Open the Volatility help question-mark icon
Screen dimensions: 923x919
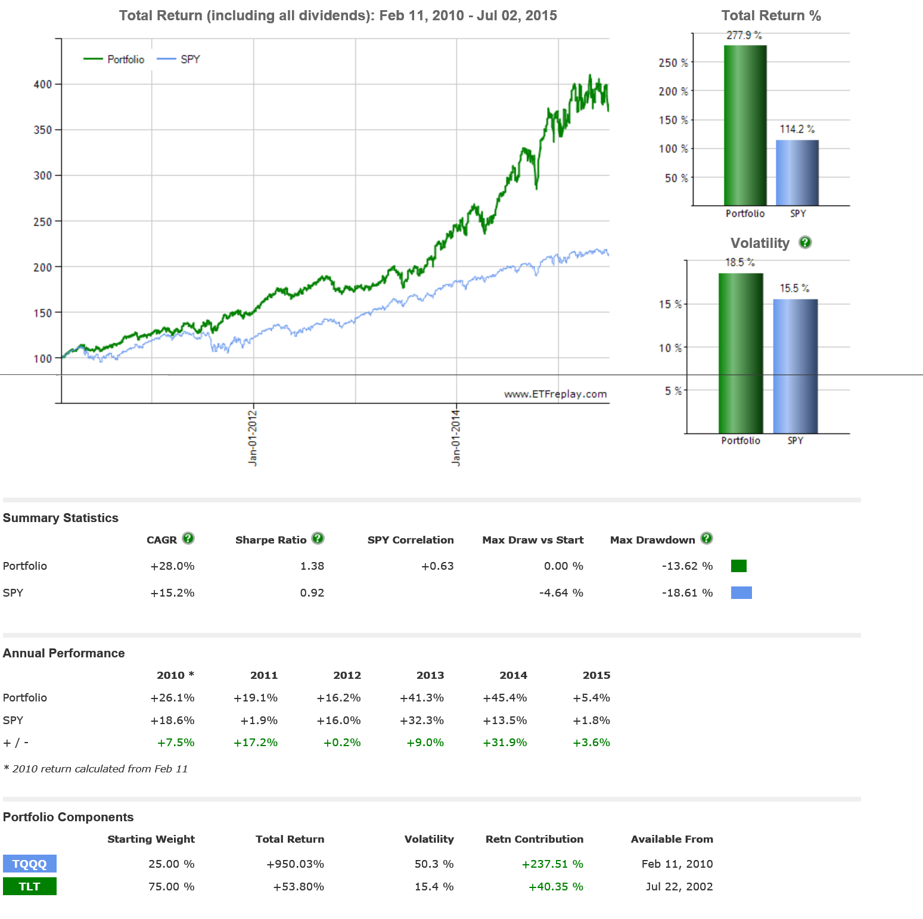805,243
